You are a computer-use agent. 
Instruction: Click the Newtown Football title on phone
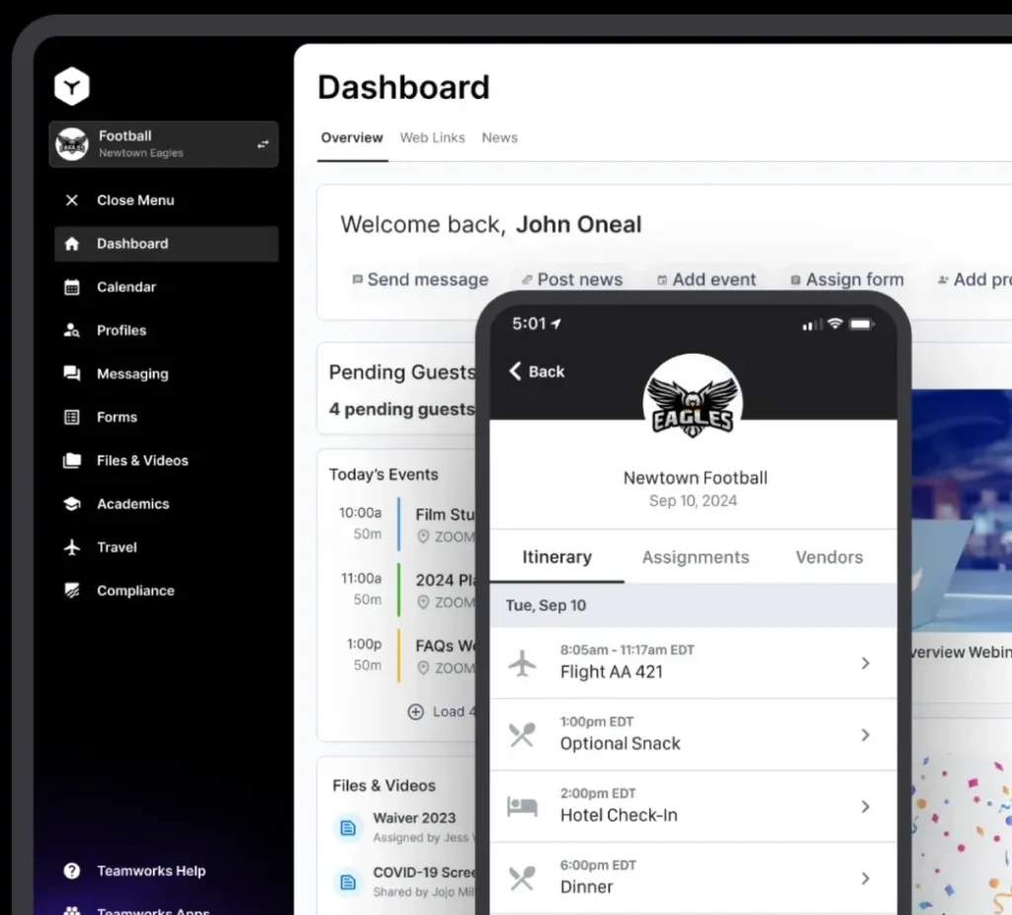(x=695, y=477)
